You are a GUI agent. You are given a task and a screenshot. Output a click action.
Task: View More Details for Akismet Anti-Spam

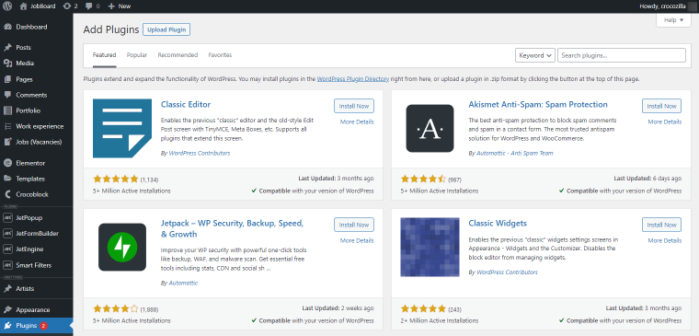tap(665, 122)
